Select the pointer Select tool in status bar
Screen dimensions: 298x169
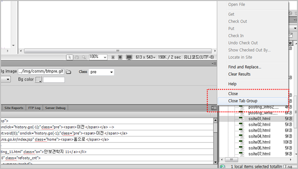[x=69, y=57]
